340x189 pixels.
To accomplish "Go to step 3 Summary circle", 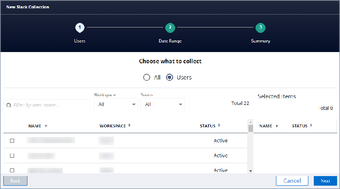I will pos(261,28).
